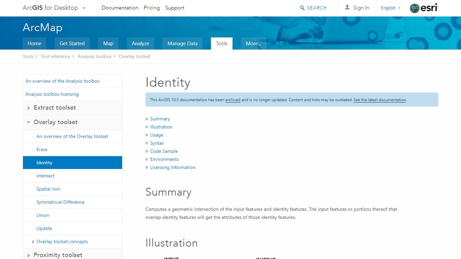461x259 pixels.
Task: Expand the Proximity toolset section
Action: tap(29, 255)
